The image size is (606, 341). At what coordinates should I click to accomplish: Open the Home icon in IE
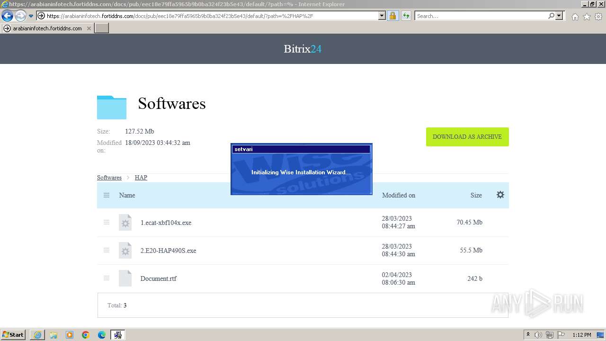575,17
